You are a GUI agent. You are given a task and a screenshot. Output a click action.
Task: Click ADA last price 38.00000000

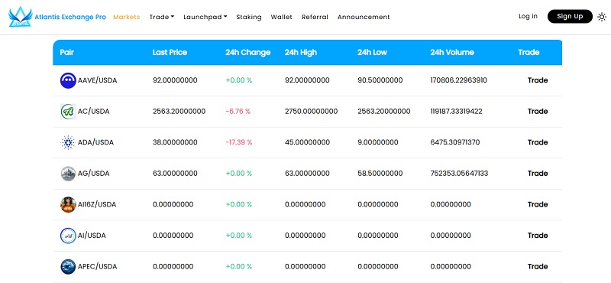click(x=175, y=142)
